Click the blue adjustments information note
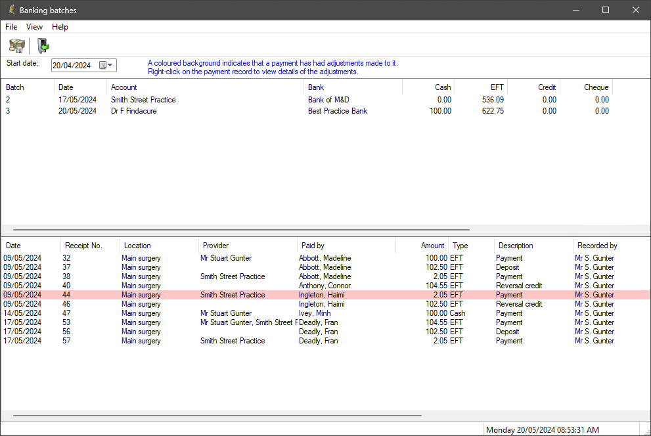The height and width of the screenshot is (436, 651). click(273, 67)
